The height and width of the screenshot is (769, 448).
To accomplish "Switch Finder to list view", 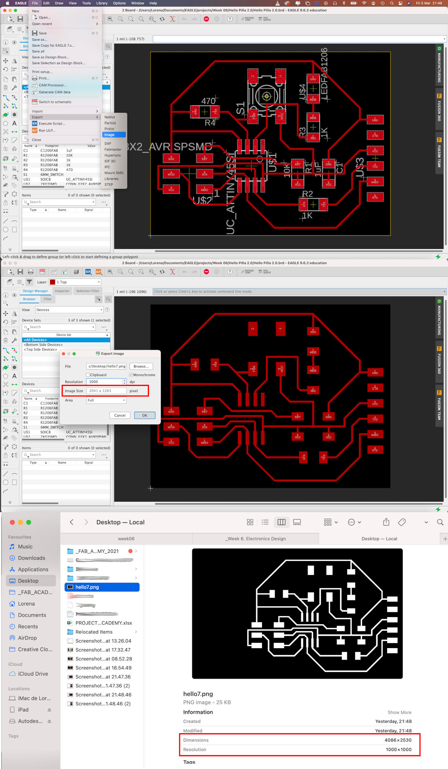I will 265,522.
